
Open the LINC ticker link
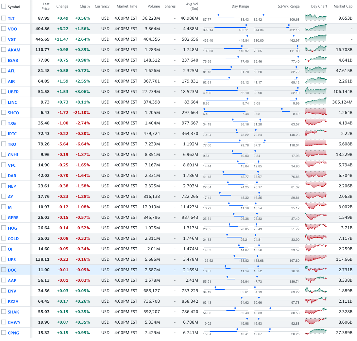12,103
